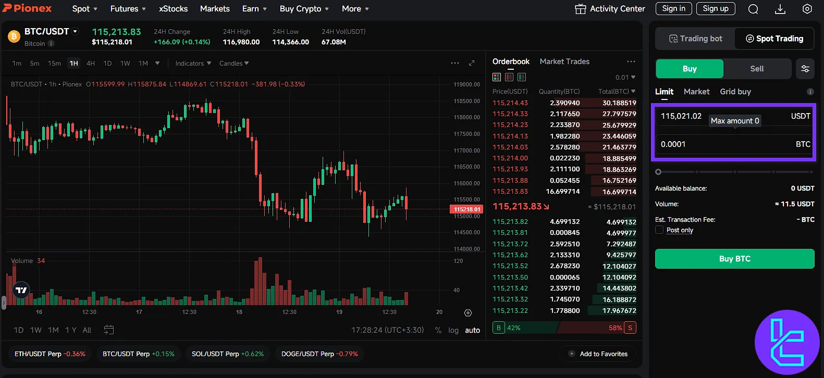Click the search magnifier icon in header
Screen dimensions: 824x378
753,9
